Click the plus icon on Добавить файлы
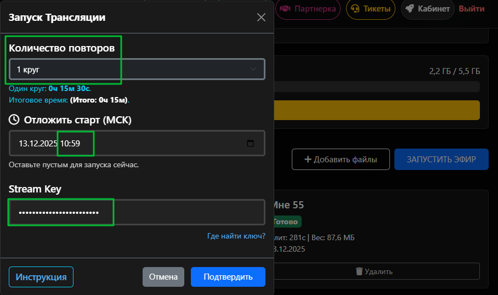Screen dimensions: 498x295 pos(308,160)
